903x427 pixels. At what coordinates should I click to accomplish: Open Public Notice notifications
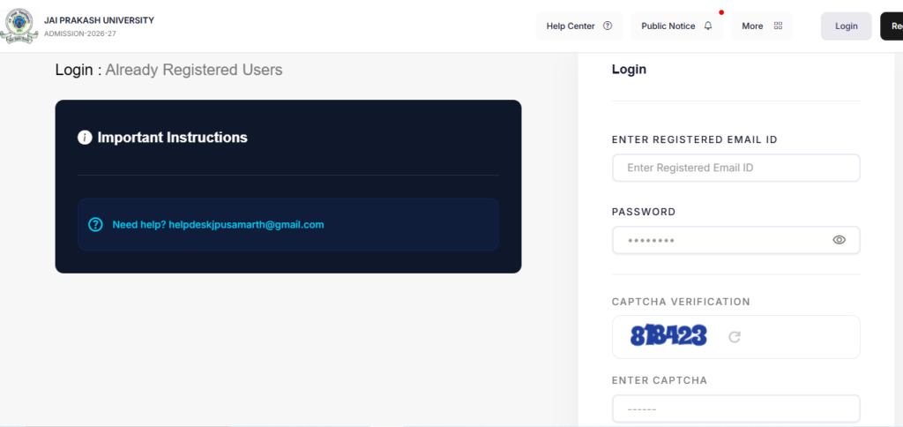tap(676, 26)
